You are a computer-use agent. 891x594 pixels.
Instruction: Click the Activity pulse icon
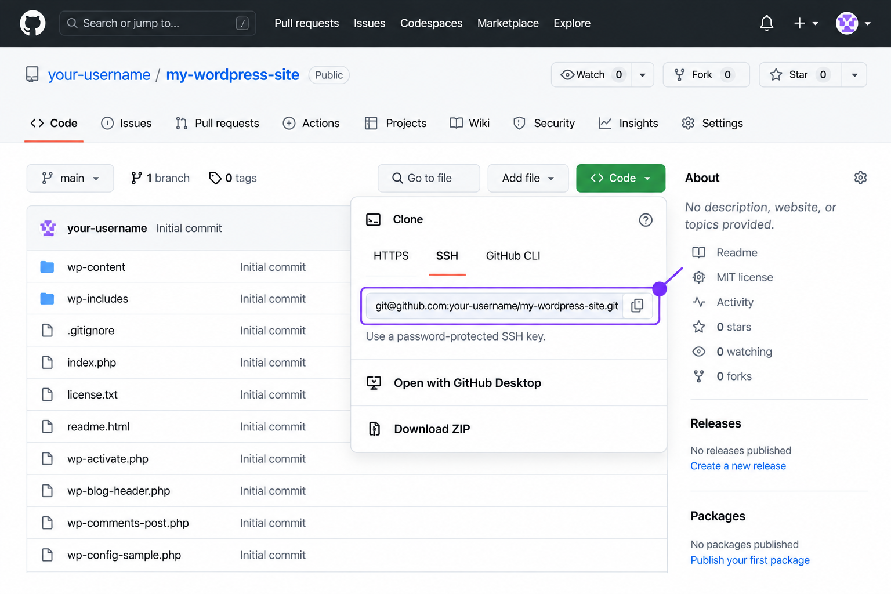[699, 302]
